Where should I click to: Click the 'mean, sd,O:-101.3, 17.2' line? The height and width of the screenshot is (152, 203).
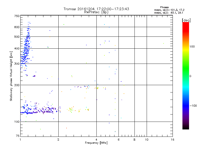[169, 10]
